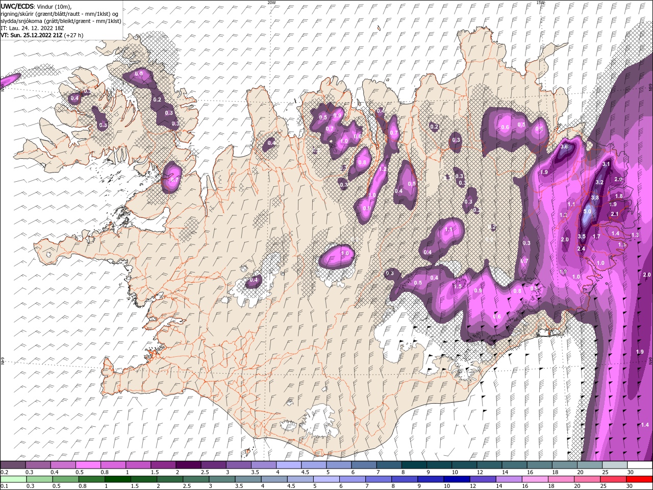
Task: Click the 5.0 precipitation value on map
Action: click(x=587, y=211)
